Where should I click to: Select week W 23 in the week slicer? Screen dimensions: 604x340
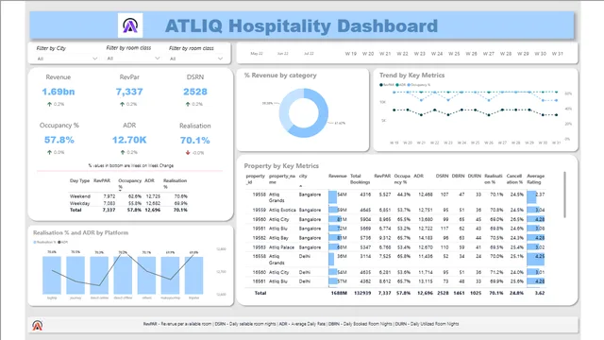coord(419,54)
